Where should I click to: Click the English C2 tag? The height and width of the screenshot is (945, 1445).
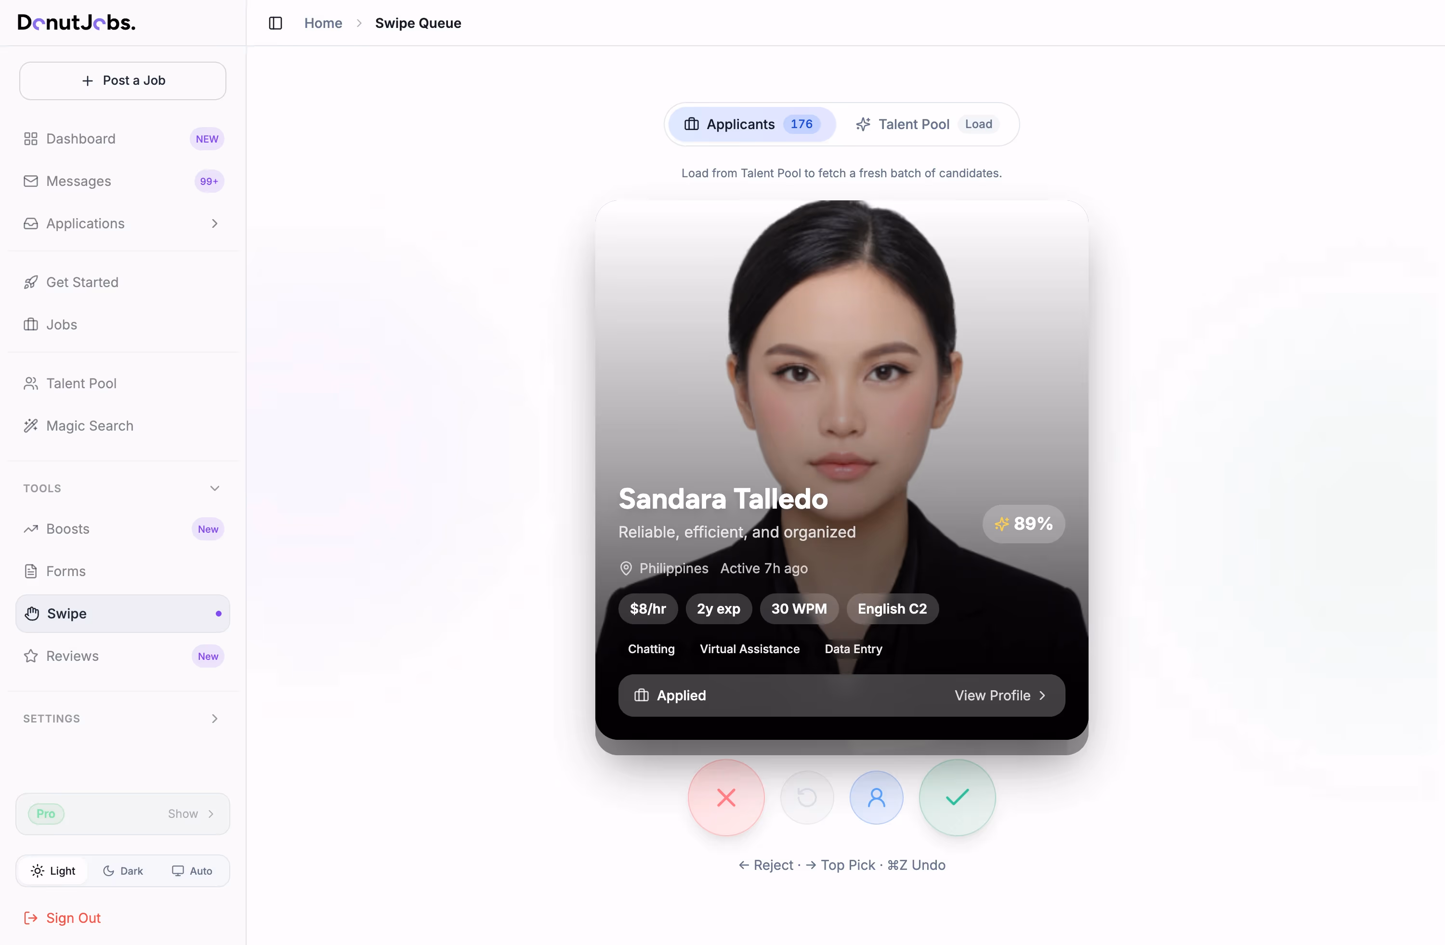892,609
